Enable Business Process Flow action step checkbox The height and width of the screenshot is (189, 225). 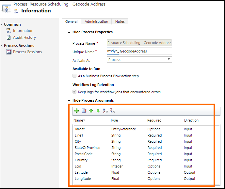coord(74,76)
